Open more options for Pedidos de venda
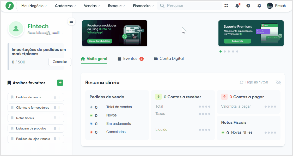293x156 pixels. (59, 97)
